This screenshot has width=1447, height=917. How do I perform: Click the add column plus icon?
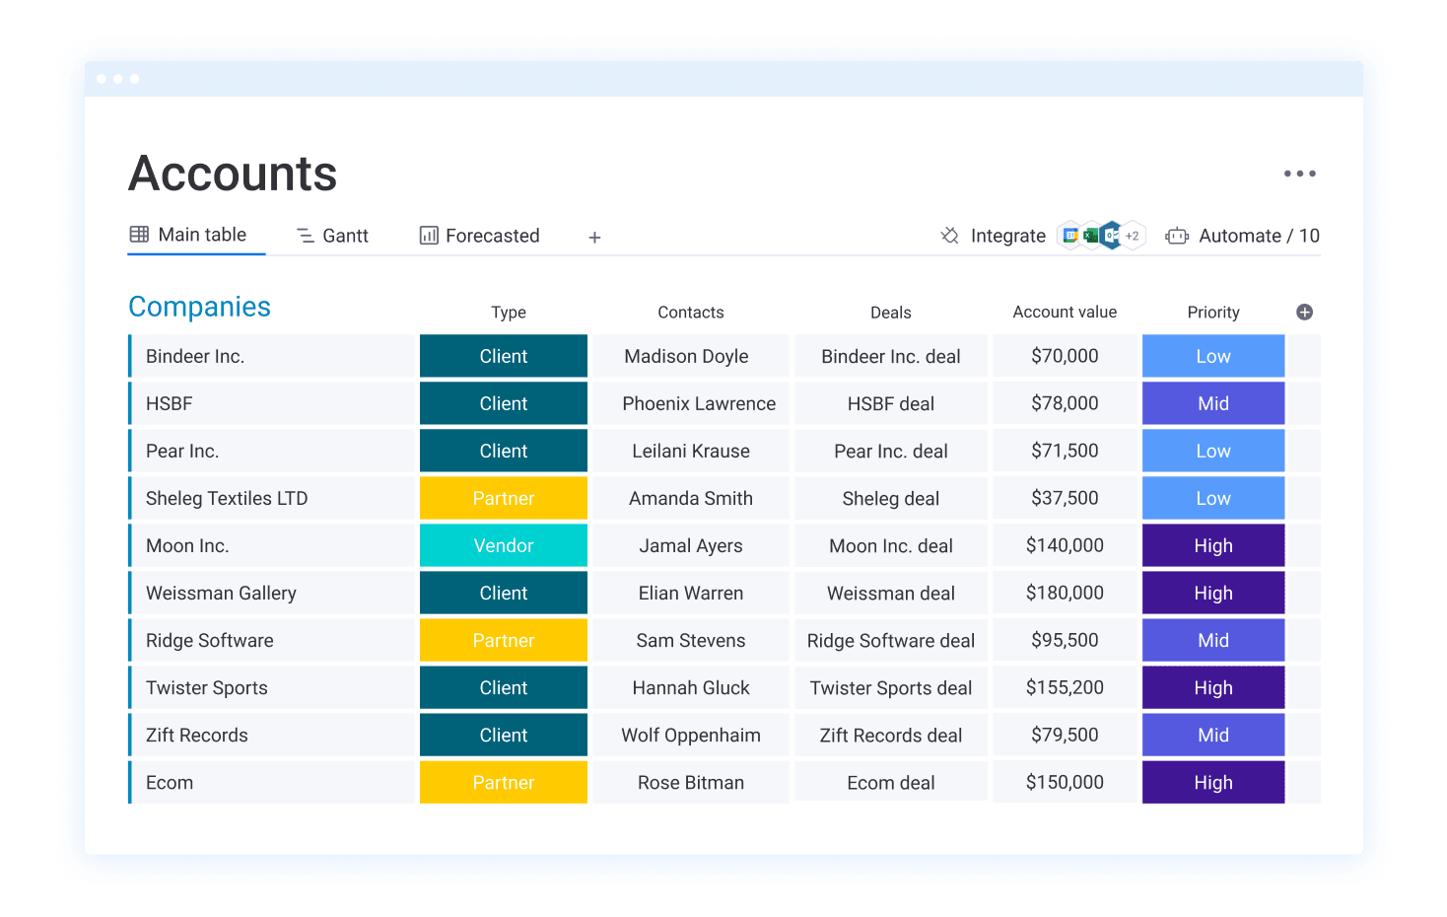(x=1304, y=312)
